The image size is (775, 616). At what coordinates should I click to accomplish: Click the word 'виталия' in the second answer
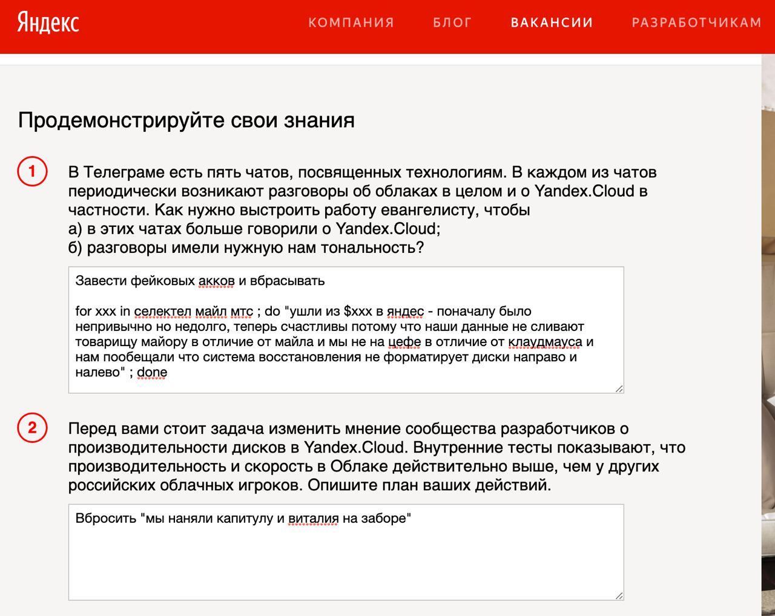[x=313, y=519]
